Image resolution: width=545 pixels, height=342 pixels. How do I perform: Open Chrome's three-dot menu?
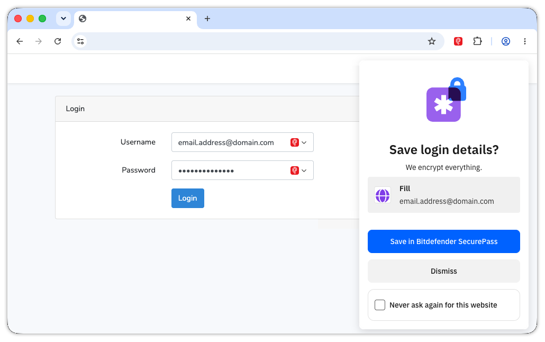pos(525,41)
